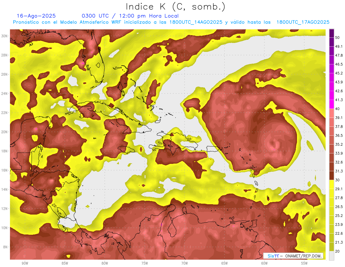
Task: Click the legend value 27.8
Action: point(339,198)
